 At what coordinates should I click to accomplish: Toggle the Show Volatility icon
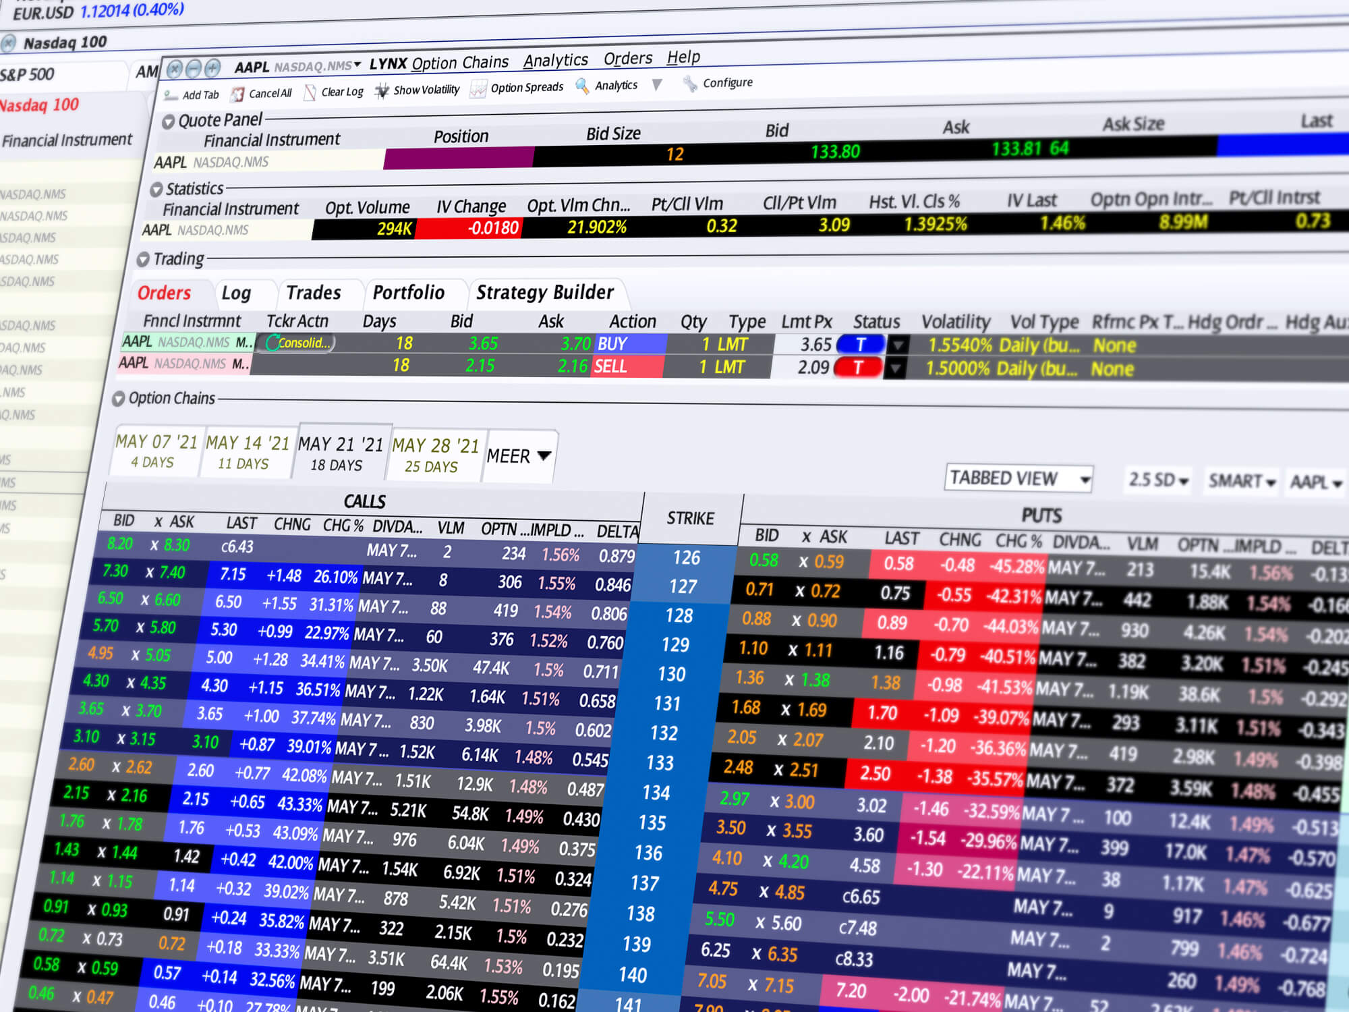(x=382, y=90)
